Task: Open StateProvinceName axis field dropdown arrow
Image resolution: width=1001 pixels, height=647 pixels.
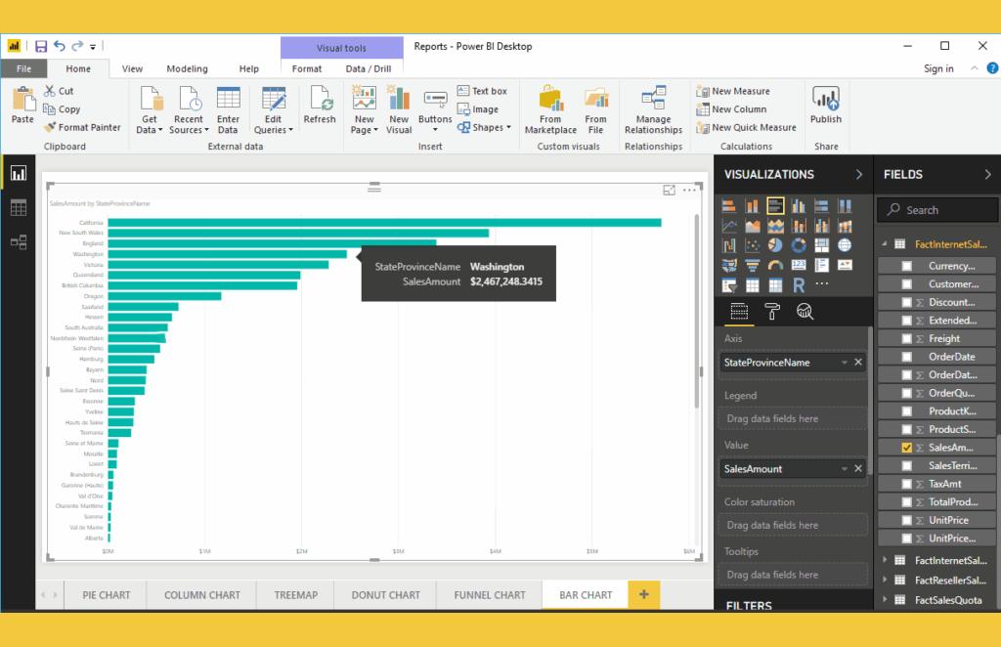Action: tap(844, 363)
